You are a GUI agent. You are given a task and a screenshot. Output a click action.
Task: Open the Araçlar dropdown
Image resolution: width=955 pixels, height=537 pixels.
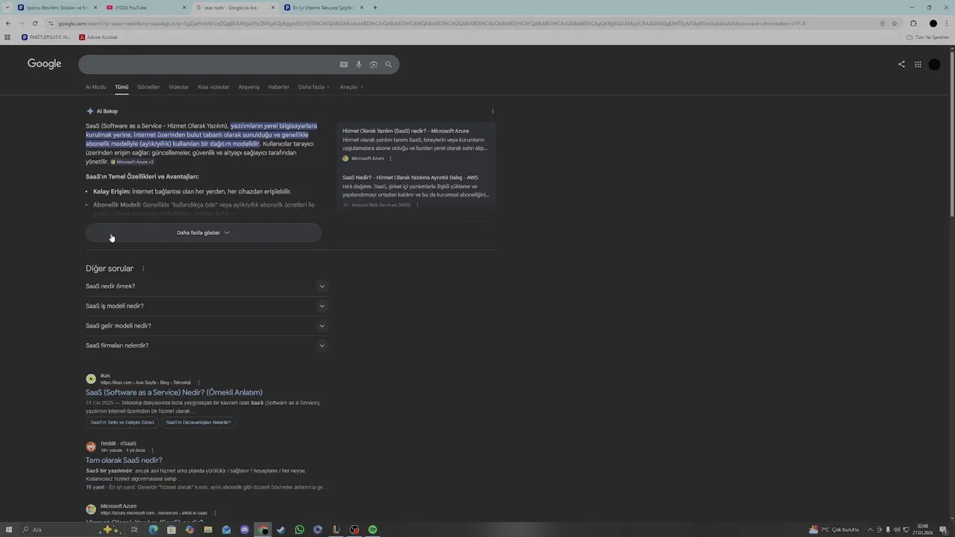(351, 87)
